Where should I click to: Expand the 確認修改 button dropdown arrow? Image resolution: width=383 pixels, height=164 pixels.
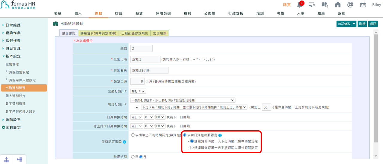coord(354,24)
